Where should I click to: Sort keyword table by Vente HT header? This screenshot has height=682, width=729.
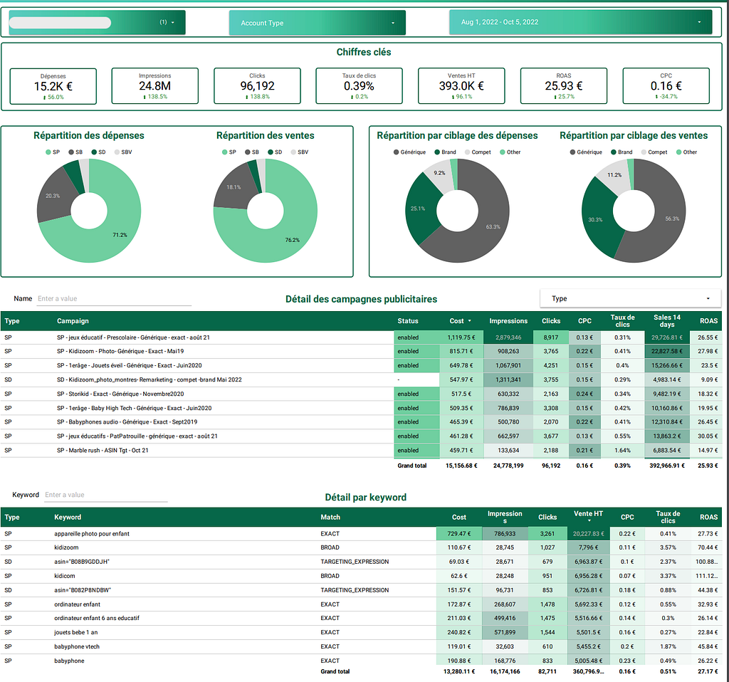(588, 516)
